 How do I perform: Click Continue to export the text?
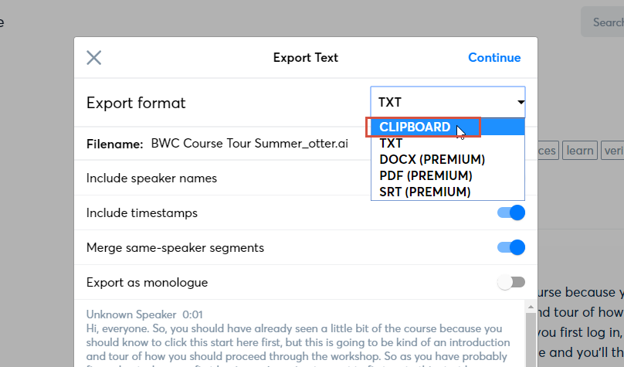coord(494,58)
